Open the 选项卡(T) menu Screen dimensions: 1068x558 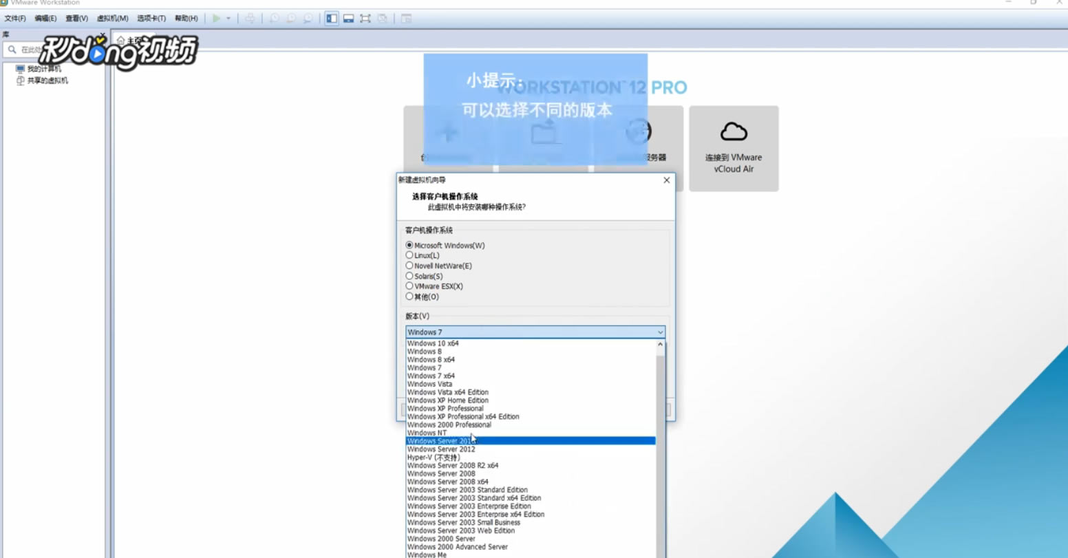pos(151,19)
